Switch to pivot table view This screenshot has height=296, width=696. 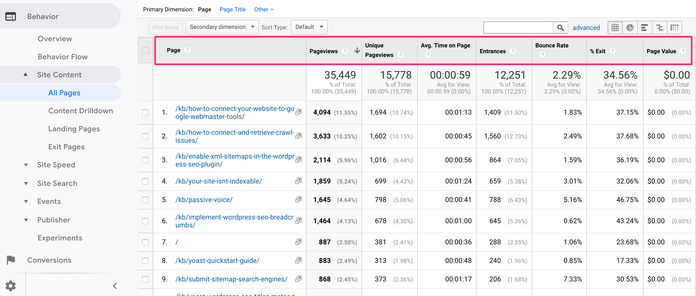coord(674,28)
